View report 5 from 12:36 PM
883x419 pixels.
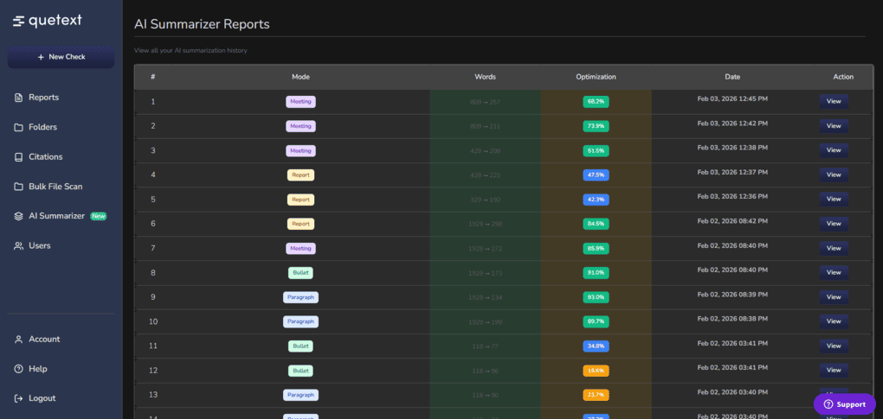click(x=834, y=200)
